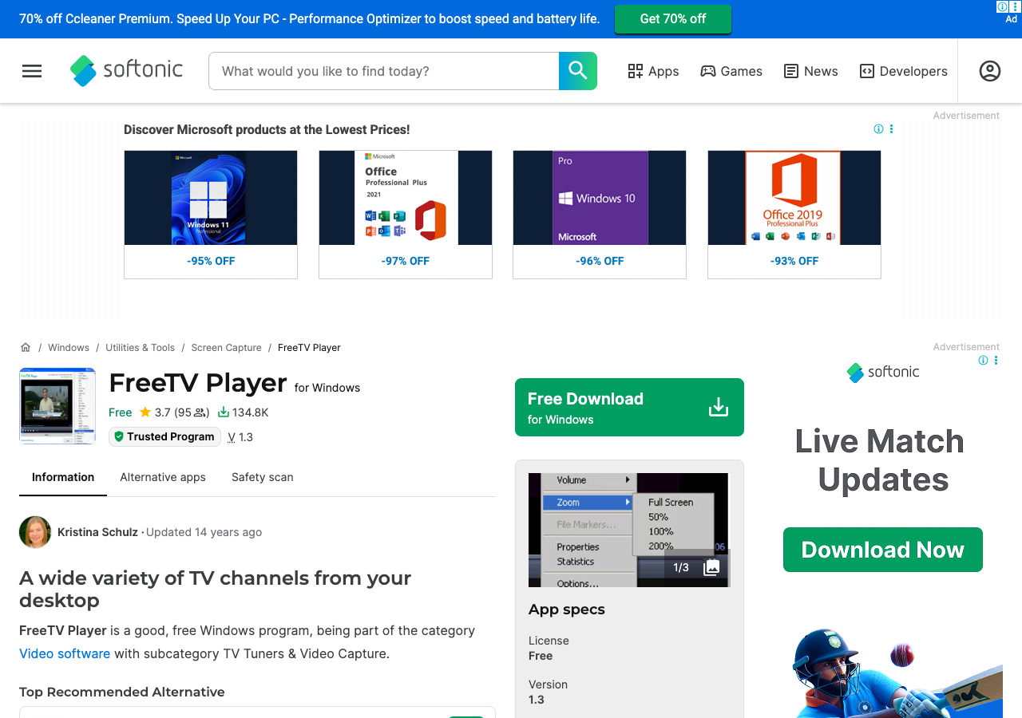
Task: Open the Safety scan tab
Action: click(x=262, y=477)
